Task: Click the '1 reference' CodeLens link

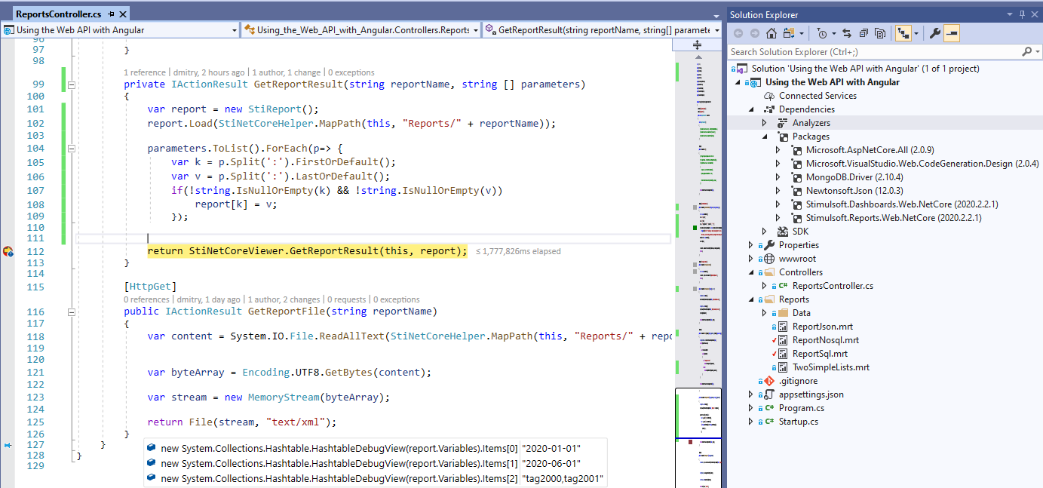Action: (x=146, y=72)
